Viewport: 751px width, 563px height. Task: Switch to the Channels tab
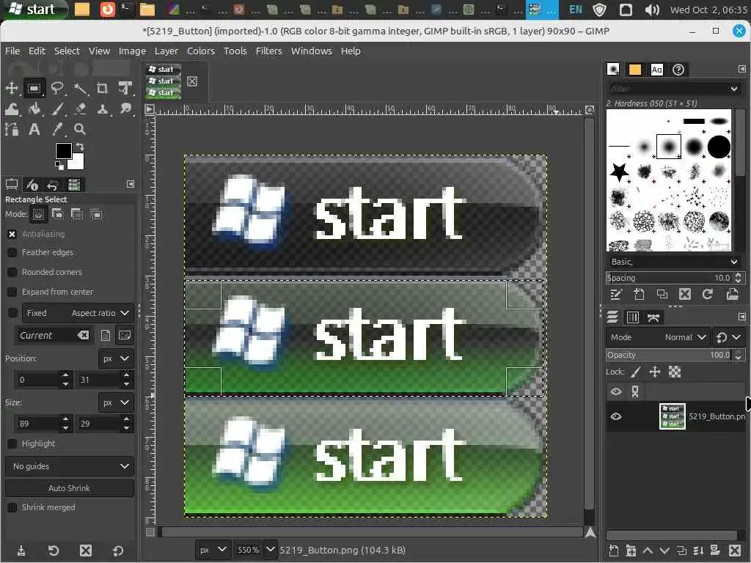(x=633, y=317)
